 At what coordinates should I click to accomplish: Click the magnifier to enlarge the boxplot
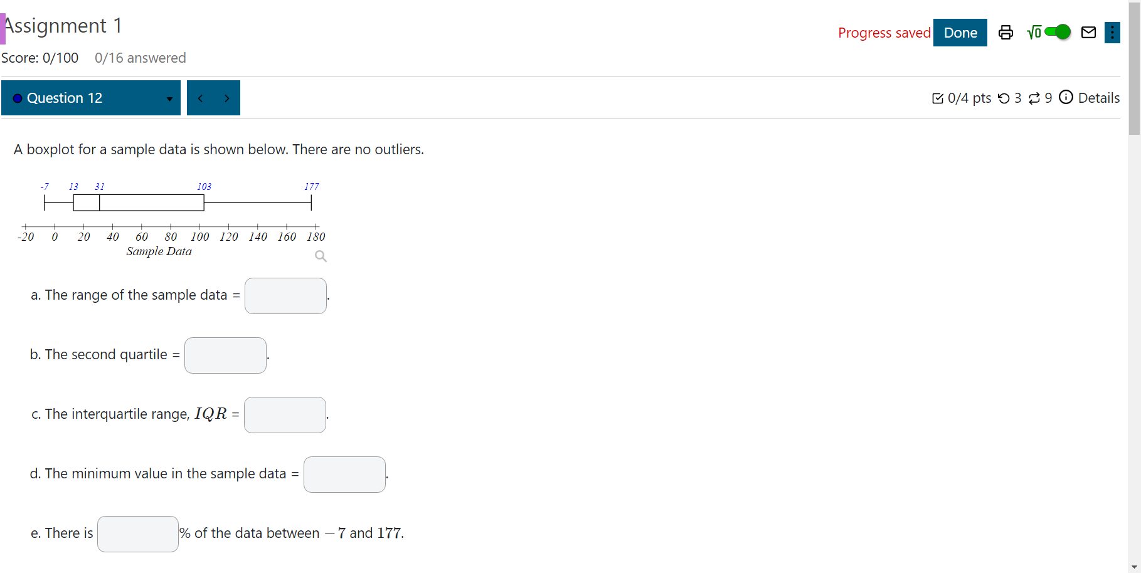[321, 256]
